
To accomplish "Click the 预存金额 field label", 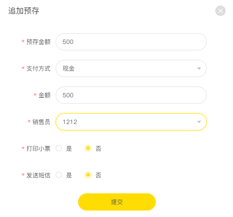I will point(38,42).
